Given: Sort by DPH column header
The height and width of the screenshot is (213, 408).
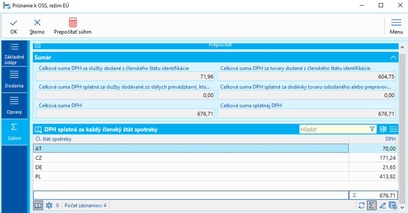Looking at the screenshot, I should pyautogui.click(x=373, y=139).
